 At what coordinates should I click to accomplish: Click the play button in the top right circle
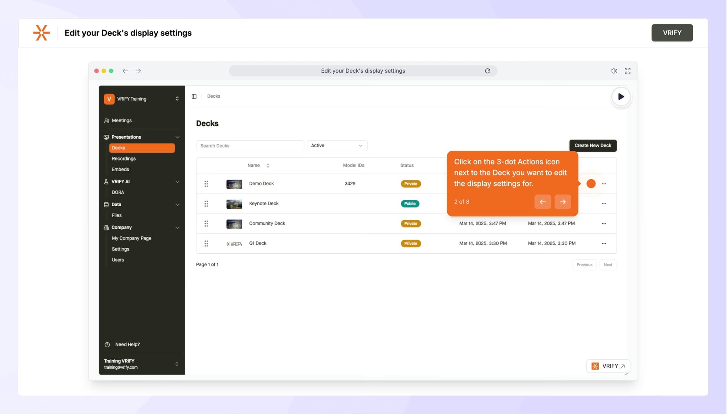click(x=621, y=96)
